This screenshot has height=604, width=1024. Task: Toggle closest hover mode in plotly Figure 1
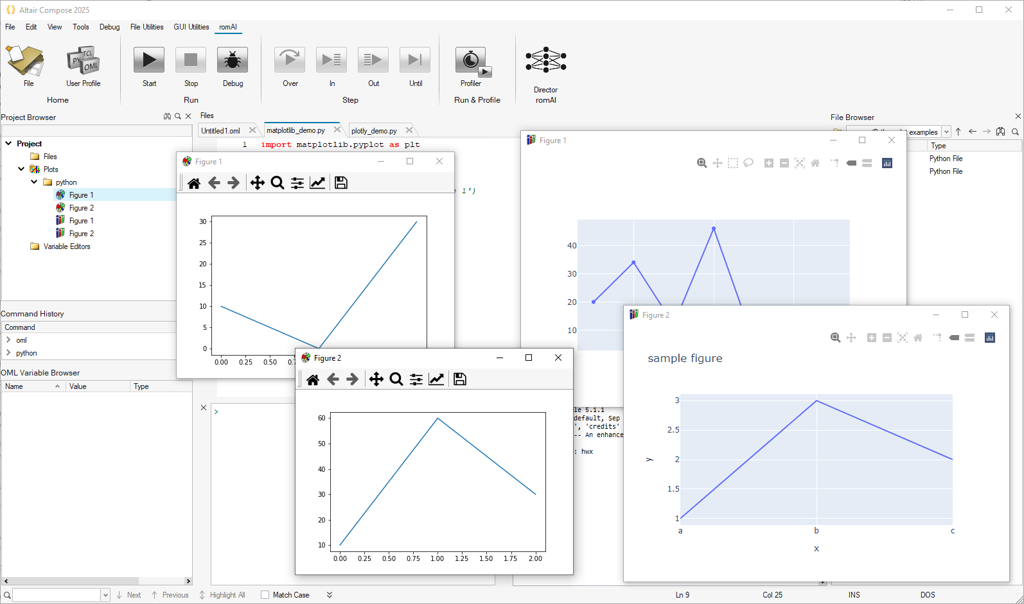click(851, 163)
